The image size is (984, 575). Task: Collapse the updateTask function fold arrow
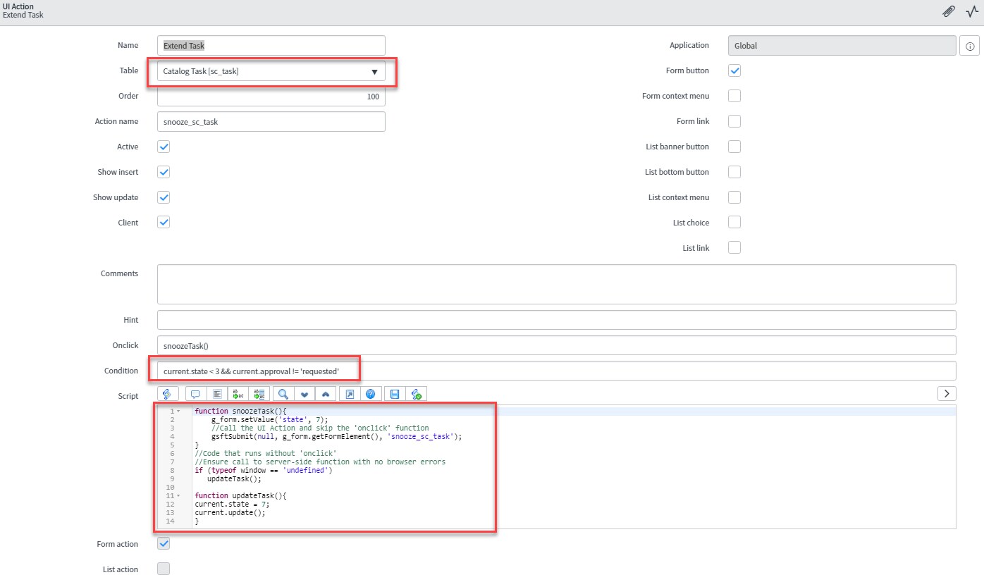tap(178, 495)
